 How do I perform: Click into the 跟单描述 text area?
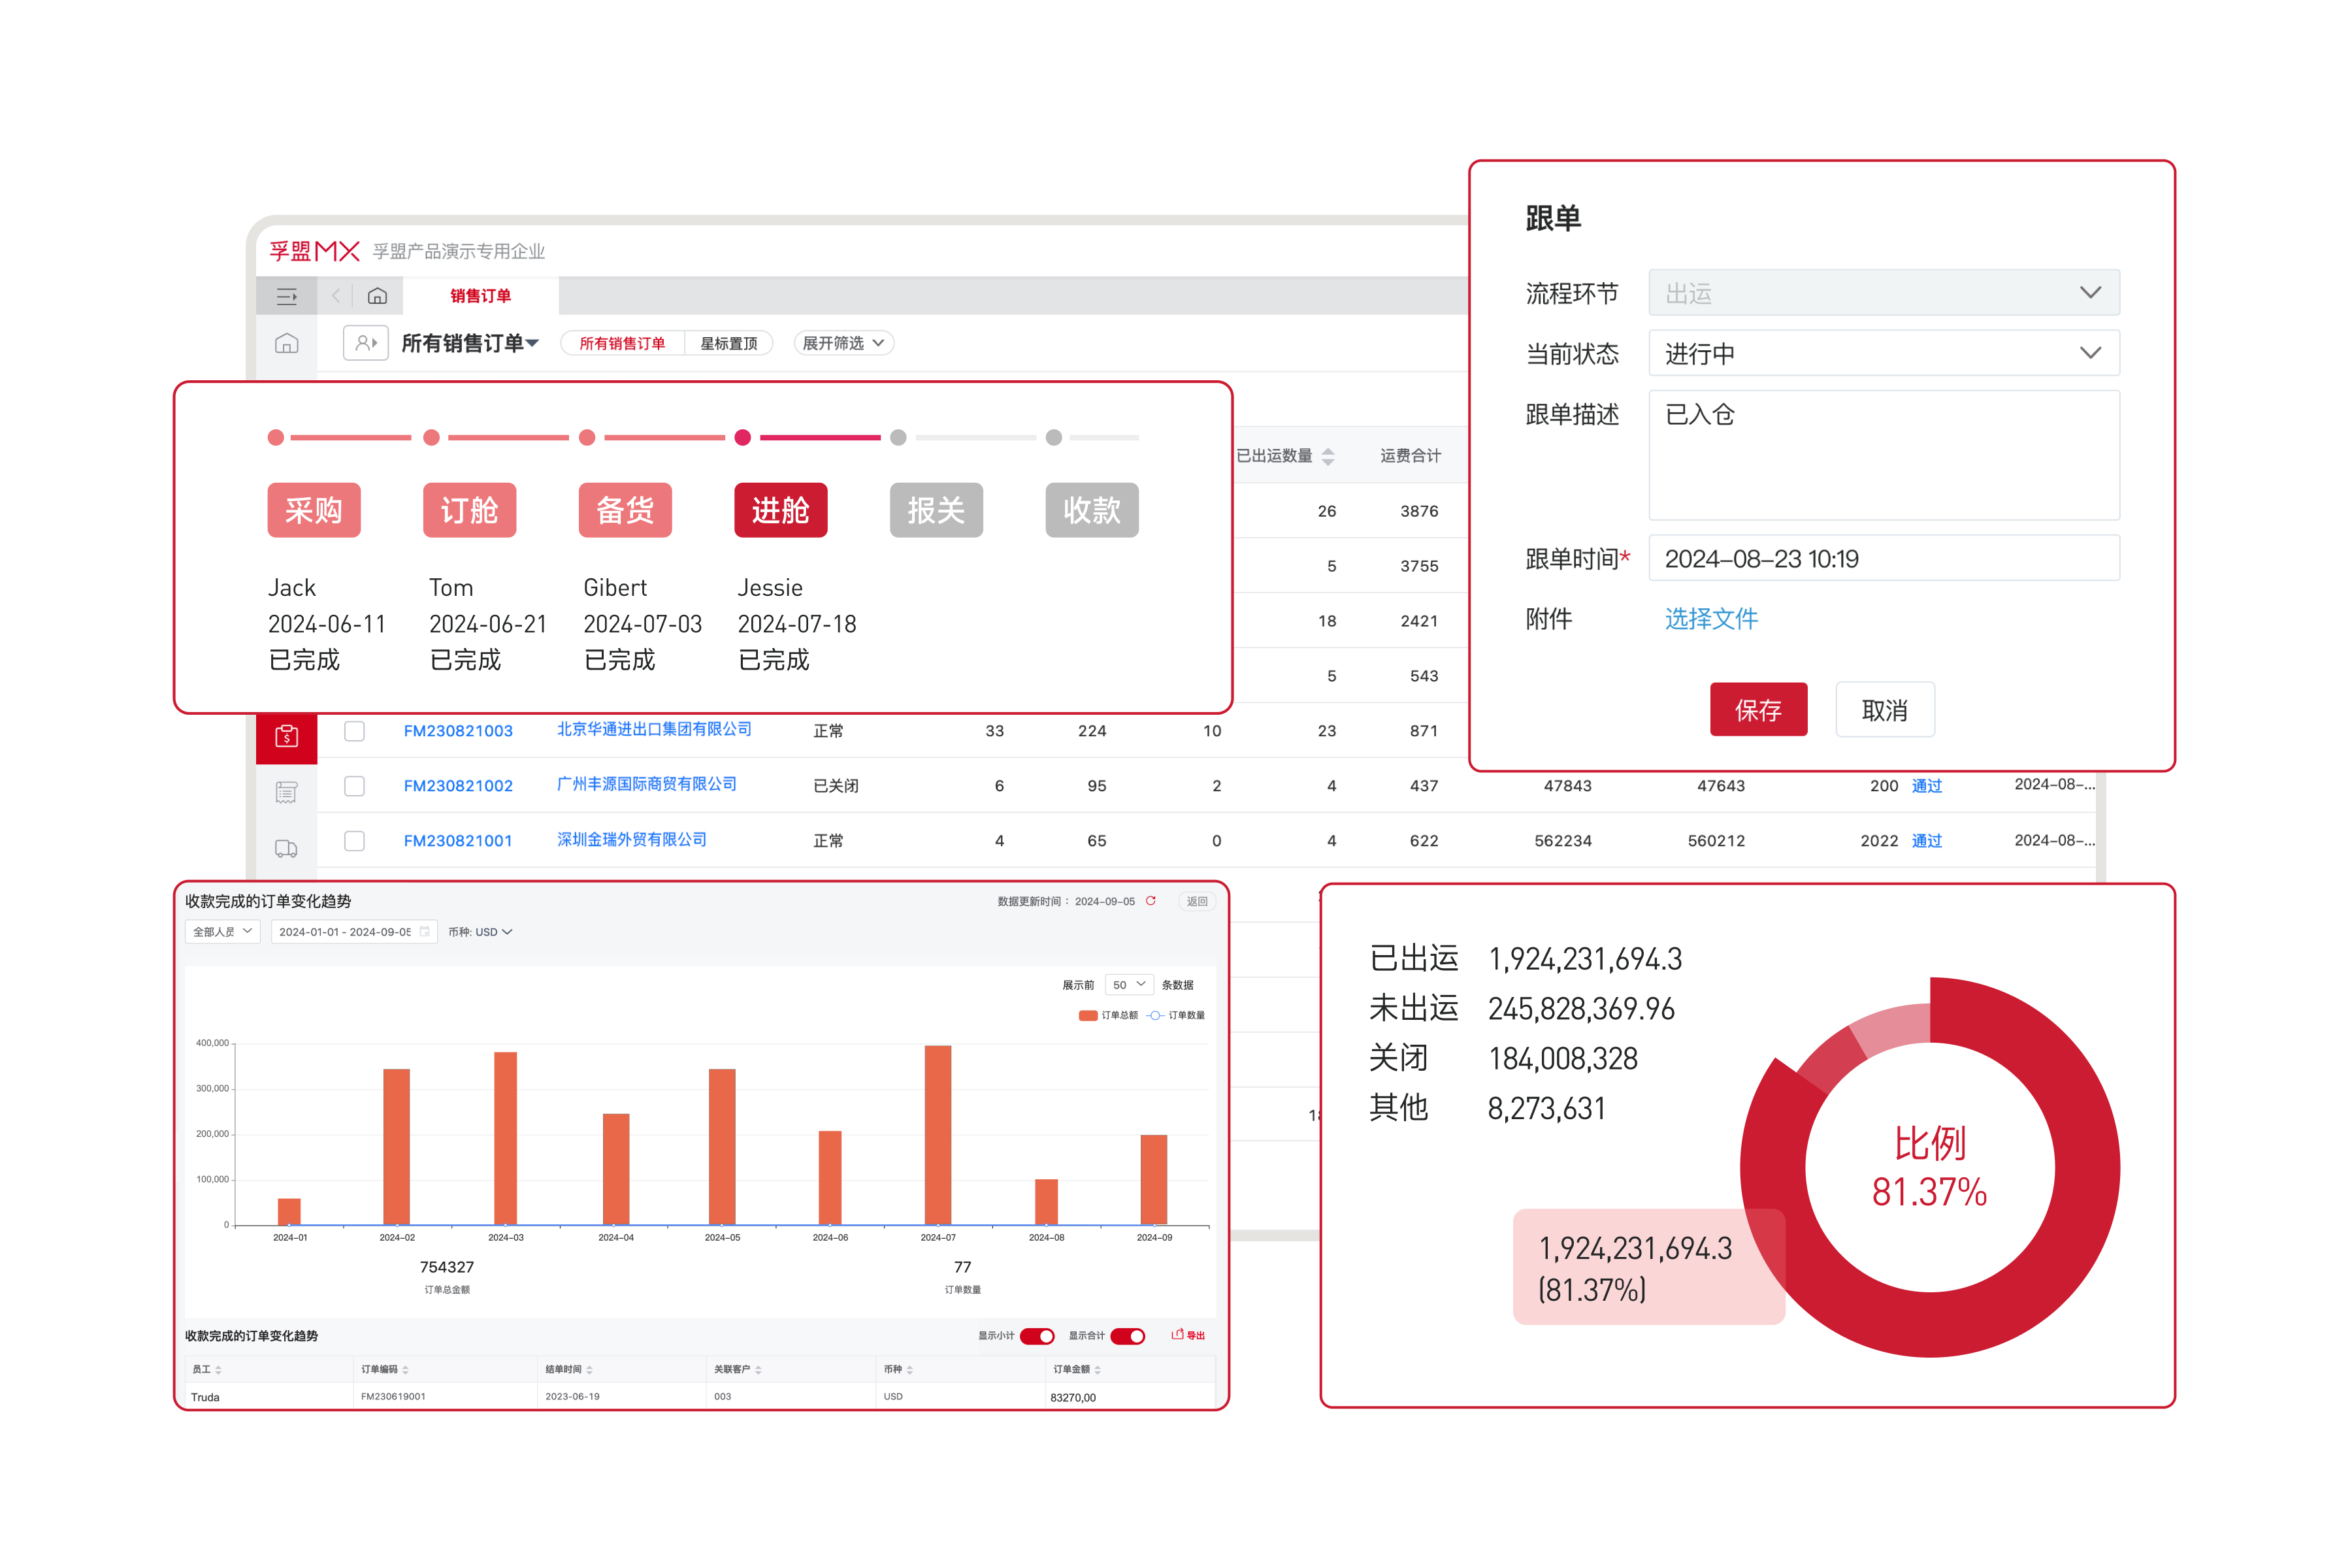(1884, 455)
